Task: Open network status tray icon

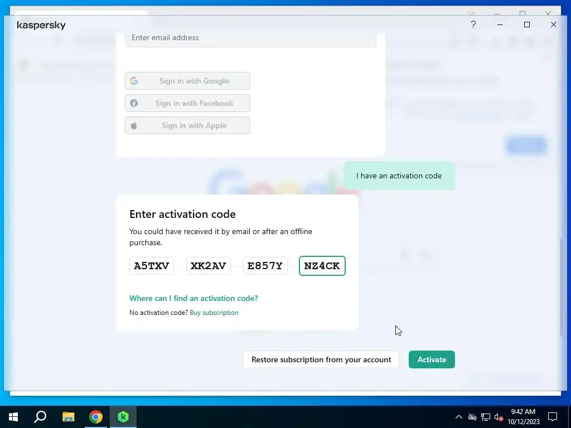Action: (486, 417)
